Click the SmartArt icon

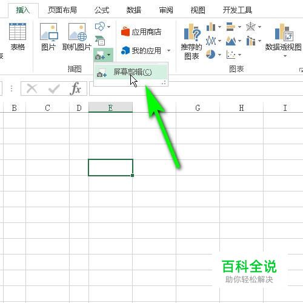(100, 41)
